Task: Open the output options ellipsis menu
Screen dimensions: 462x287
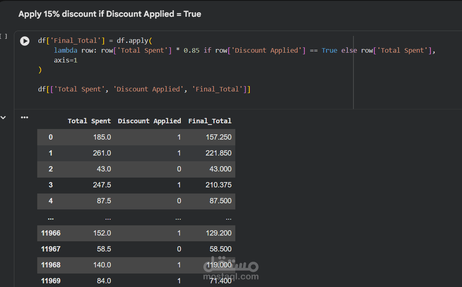Action: pyautogui.click(x=25, y=118)
